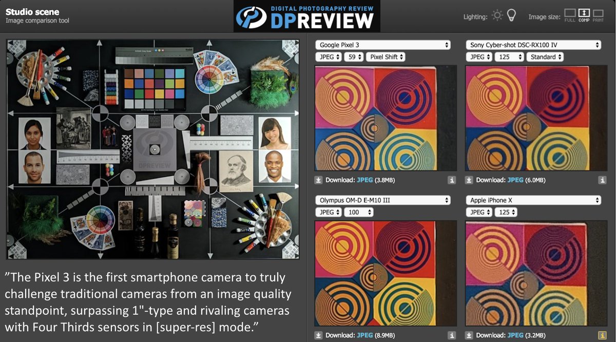Open Pixel Shift mode dropdown
Viewport: 616px width, 342px height.
[386, 57]
